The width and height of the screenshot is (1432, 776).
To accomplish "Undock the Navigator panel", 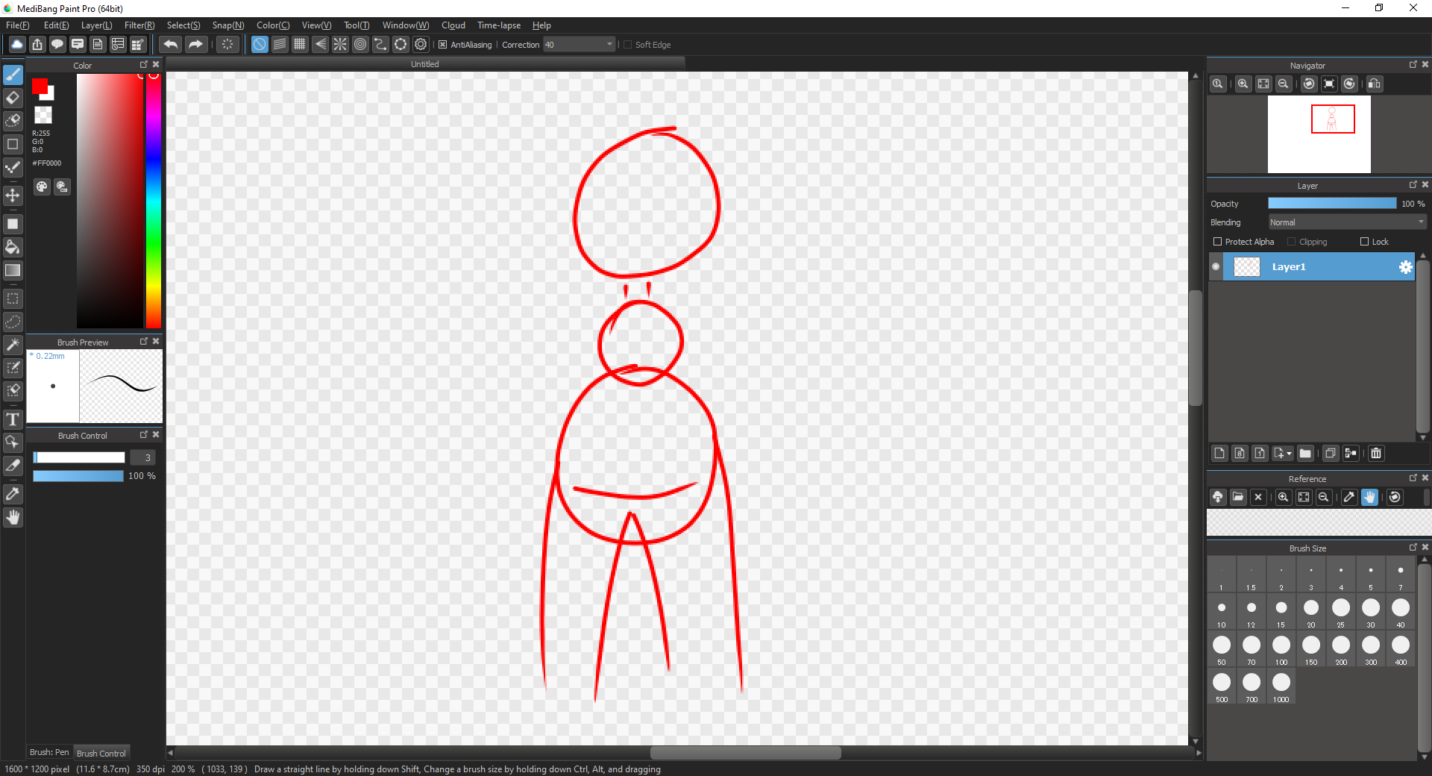I will point(1413,65).
